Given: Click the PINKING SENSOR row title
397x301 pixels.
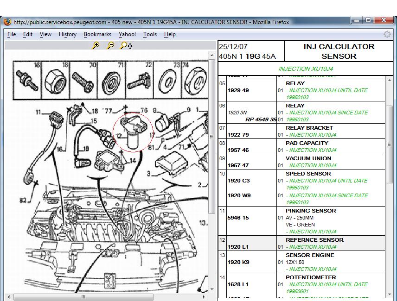Looking at the screenshot, I should (311, 211).
